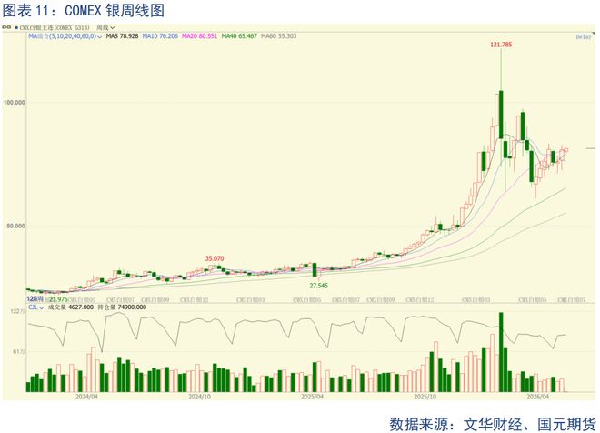Click the 2025/10 date axis label

click(x=425, y=397)
